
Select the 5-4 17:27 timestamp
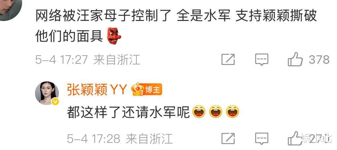62,60
